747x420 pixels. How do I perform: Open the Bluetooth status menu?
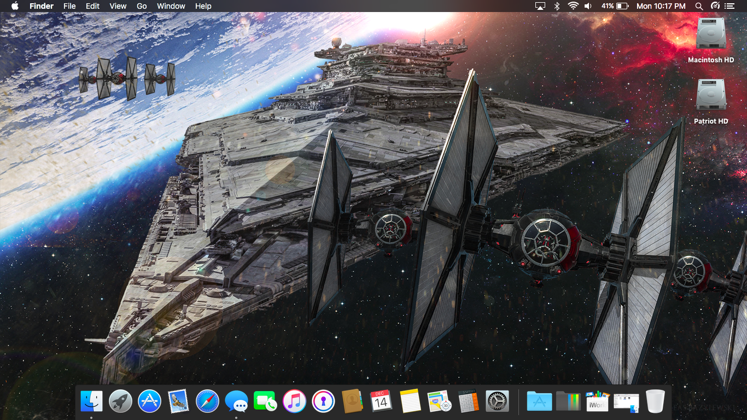tap(557, 6)
